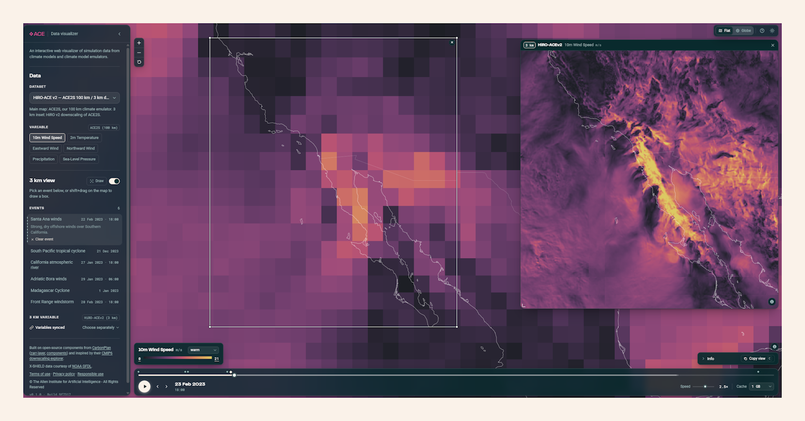Select the California atmospheric river event
The width and height of the screenshot is (805, 421).
[x=74, y=265]
